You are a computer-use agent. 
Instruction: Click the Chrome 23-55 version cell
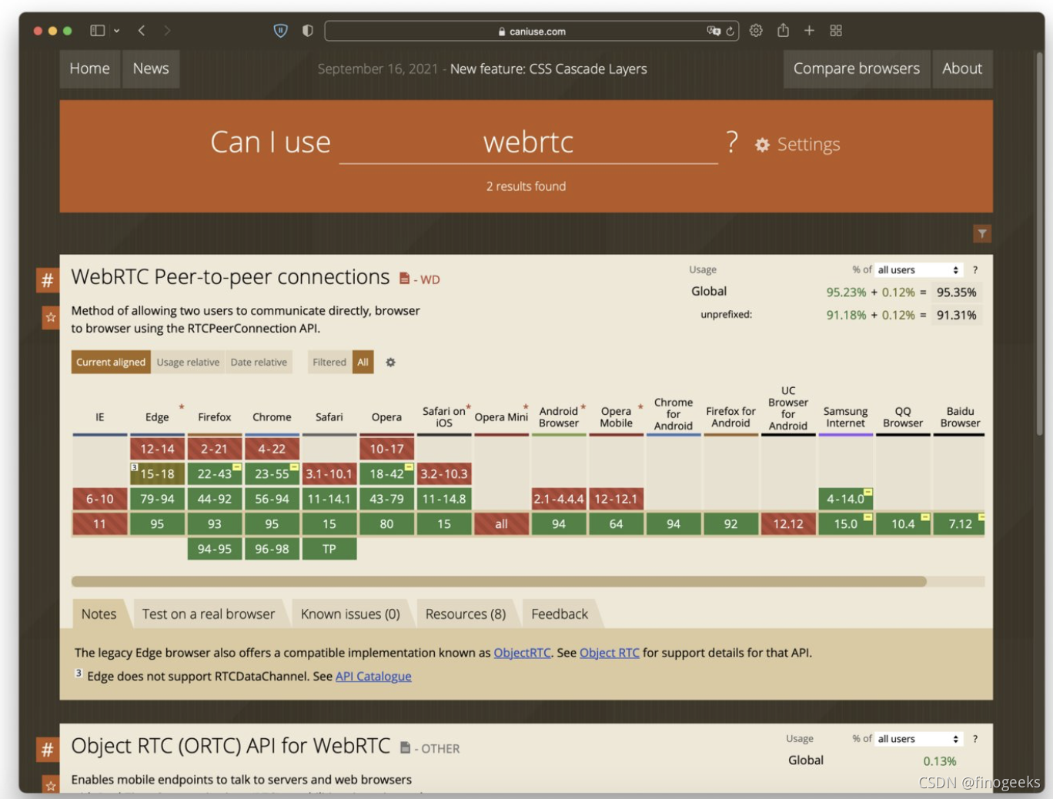click(x=272, y=474)
